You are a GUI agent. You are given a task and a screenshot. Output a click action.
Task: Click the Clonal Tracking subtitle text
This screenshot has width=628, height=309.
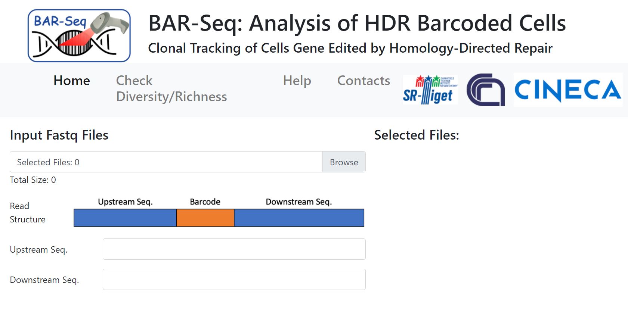click(350, 48)
